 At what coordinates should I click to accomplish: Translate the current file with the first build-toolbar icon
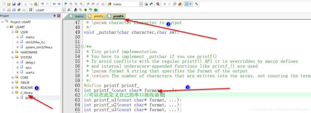coord(4,10)
